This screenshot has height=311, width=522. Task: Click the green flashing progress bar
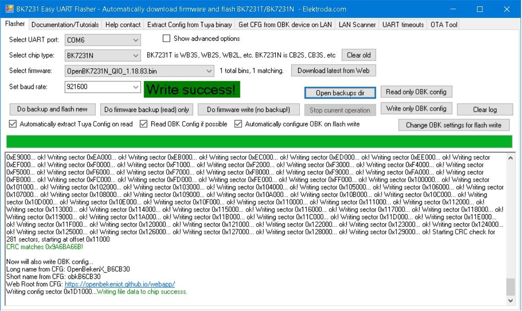(259, 142)
